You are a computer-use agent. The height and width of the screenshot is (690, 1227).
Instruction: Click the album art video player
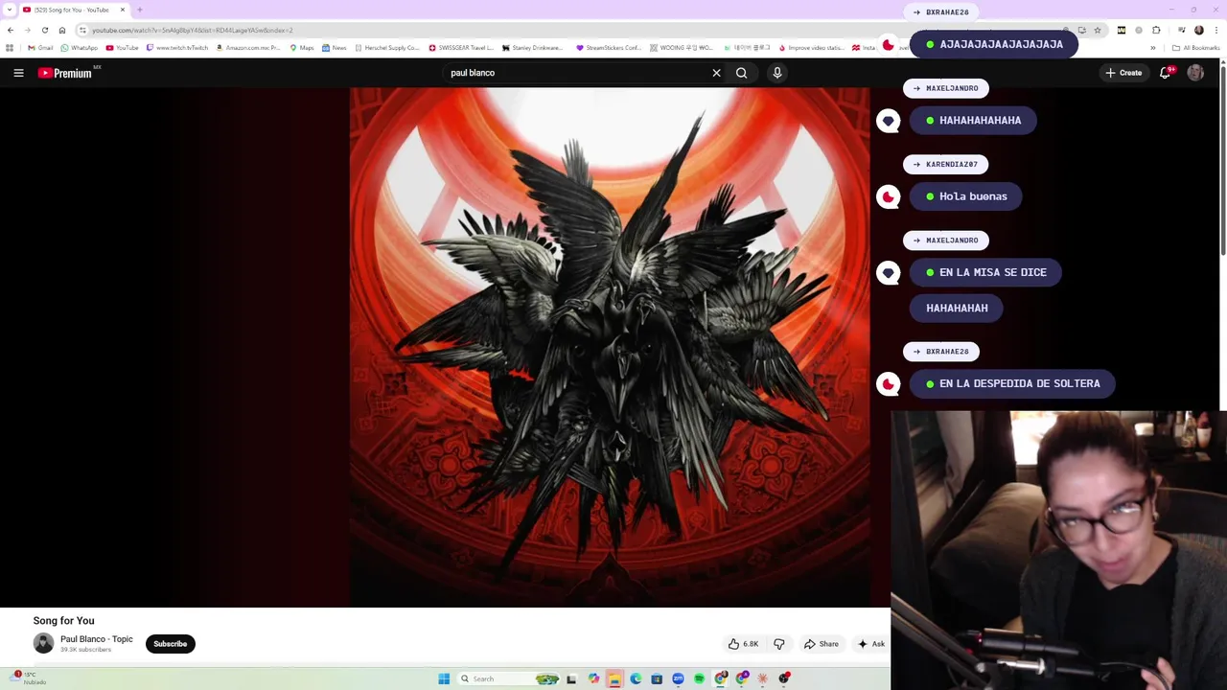610,347
